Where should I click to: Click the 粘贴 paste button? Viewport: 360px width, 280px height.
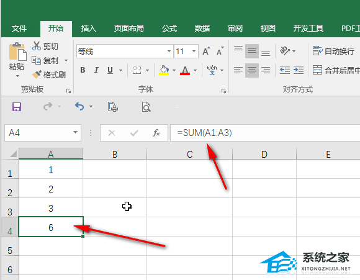[x=17, y=60]
